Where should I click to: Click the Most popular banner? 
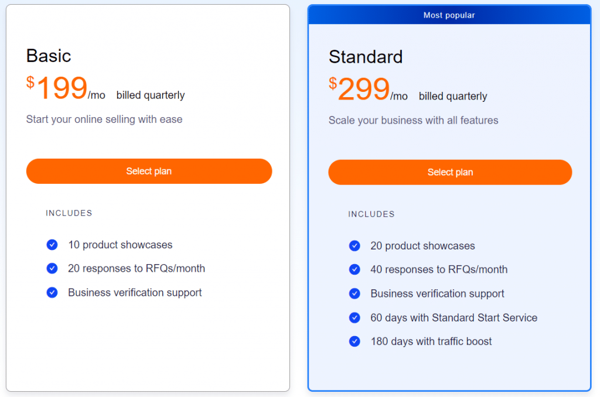pyautogui.click(x=449, y=15)
